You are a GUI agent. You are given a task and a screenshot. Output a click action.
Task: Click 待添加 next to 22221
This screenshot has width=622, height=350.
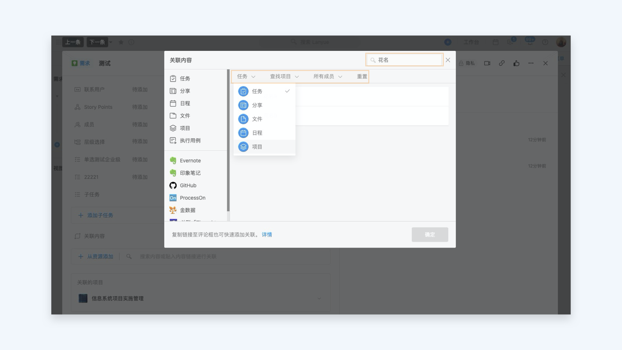pos(140,177)
